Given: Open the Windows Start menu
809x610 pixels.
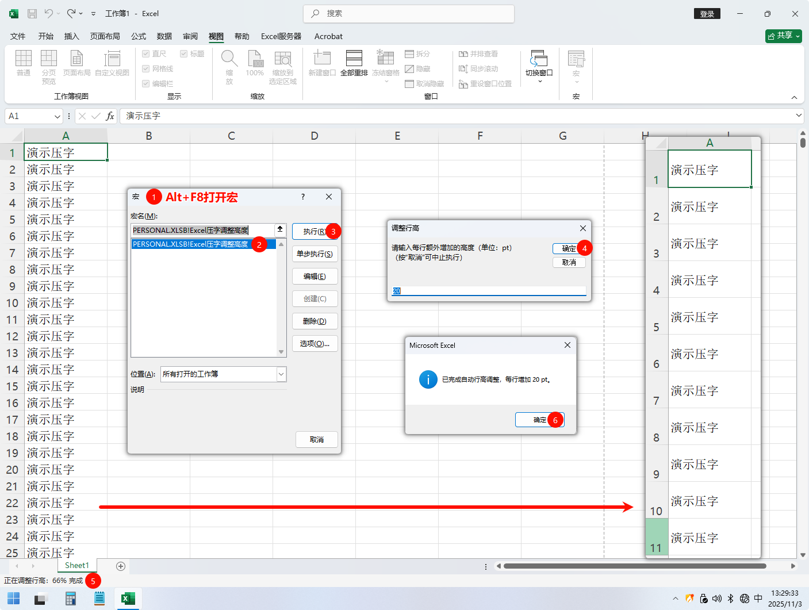Looking at the screenshot, I should tap(13, 599).
